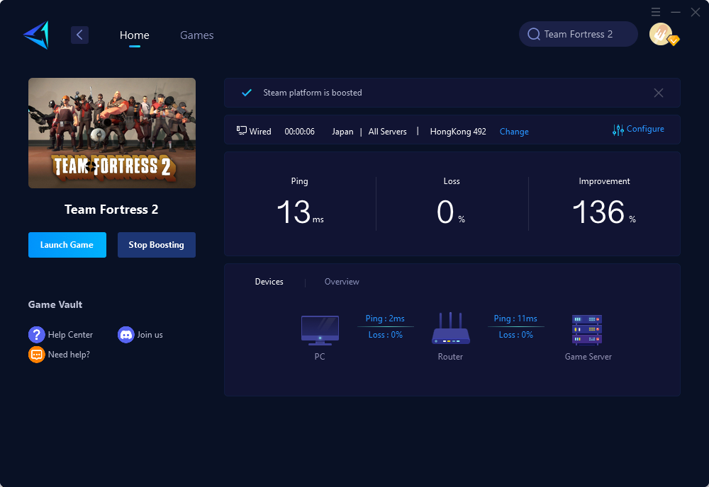
Task: Open the Home tab
Action: [x=134, y=35]
